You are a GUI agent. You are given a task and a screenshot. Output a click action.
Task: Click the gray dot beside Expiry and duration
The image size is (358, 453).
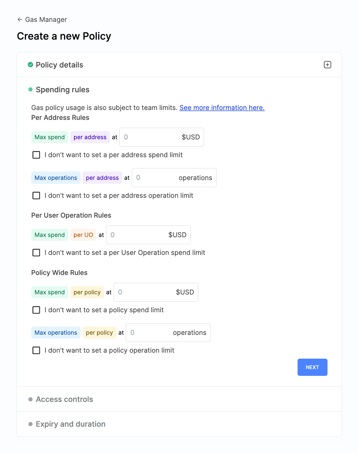click(x=30, y=424)
